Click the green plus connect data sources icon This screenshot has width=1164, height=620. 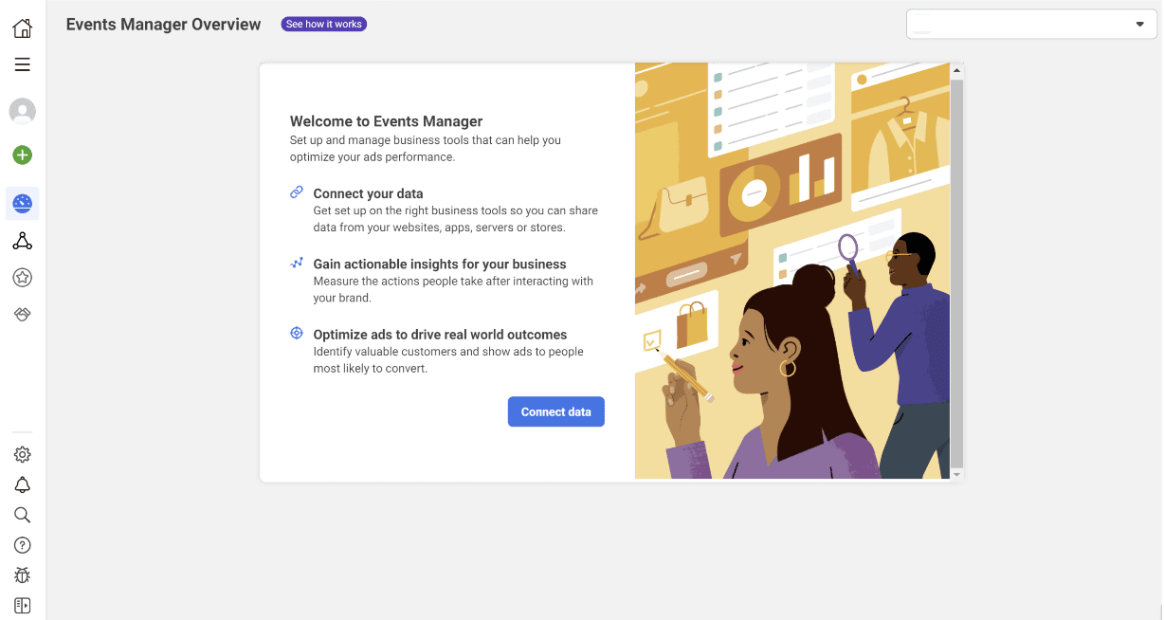pyautogui.click(x=23, y=155)
